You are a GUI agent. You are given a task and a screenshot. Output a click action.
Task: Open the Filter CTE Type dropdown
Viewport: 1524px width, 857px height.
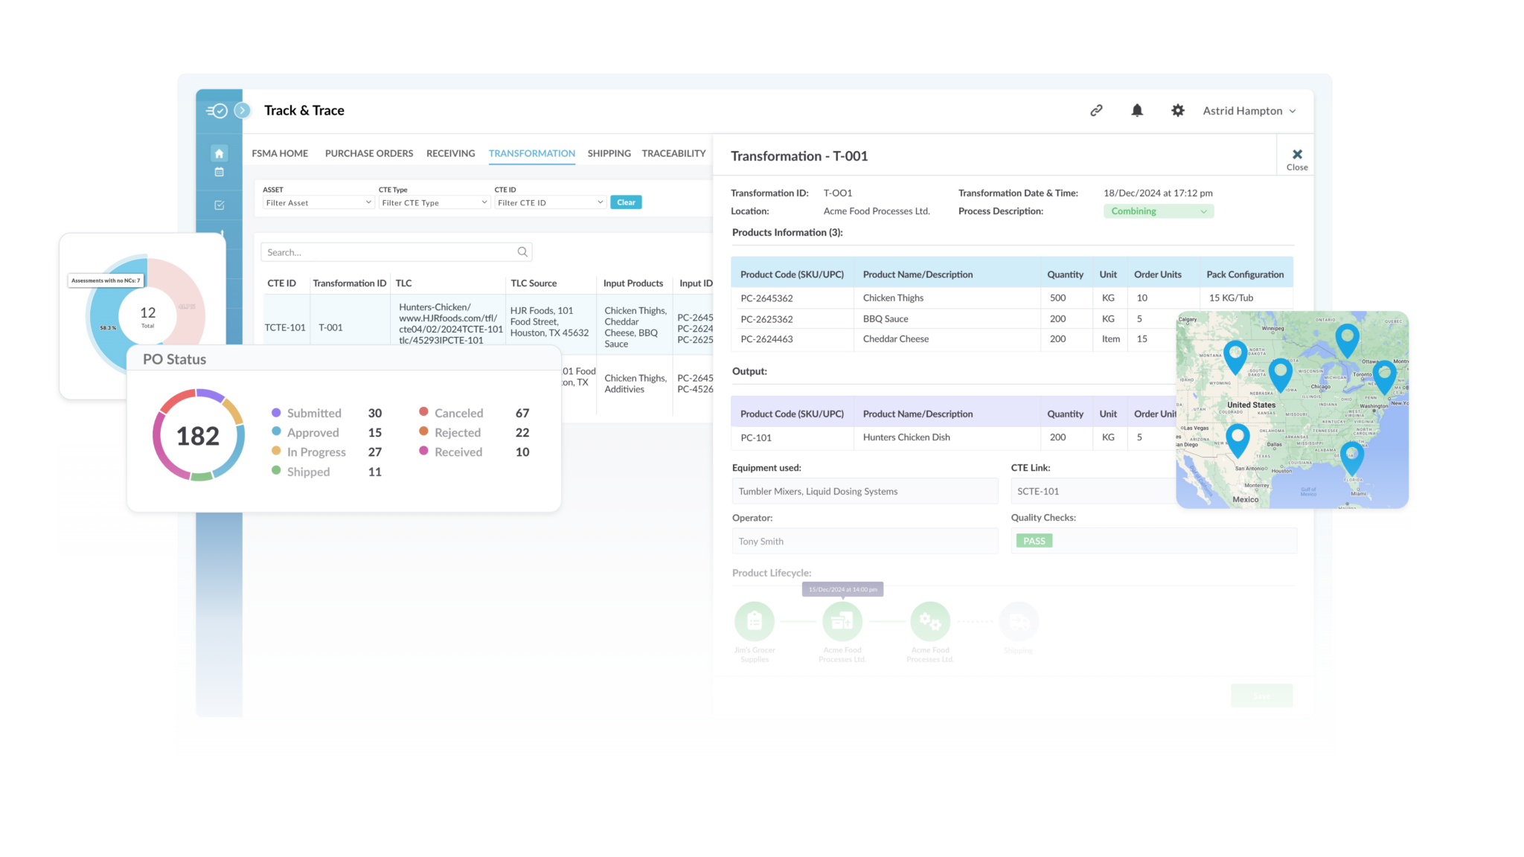pyautogui.click(x=434, y=202)
